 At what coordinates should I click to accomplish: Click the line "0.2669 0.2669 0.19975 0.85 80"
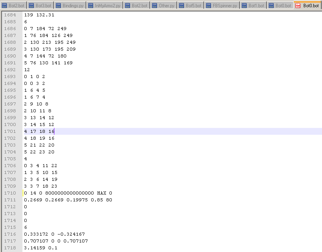(68, 200)
